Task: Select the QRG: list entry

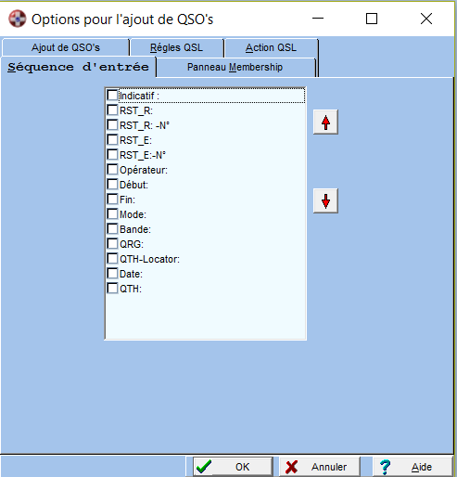Action: point(206,244)
